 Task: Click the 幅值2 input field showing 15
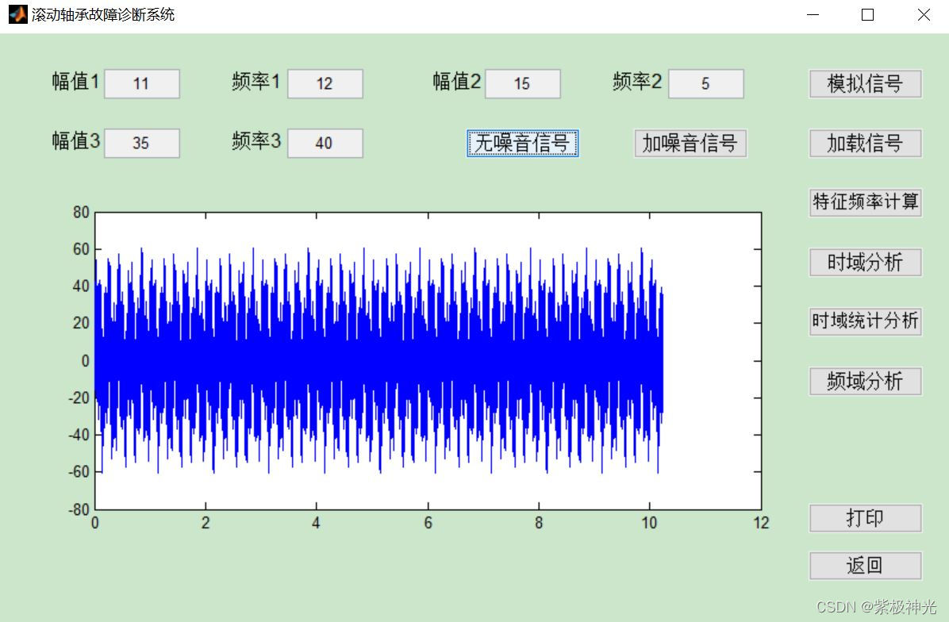click(523, 83)
